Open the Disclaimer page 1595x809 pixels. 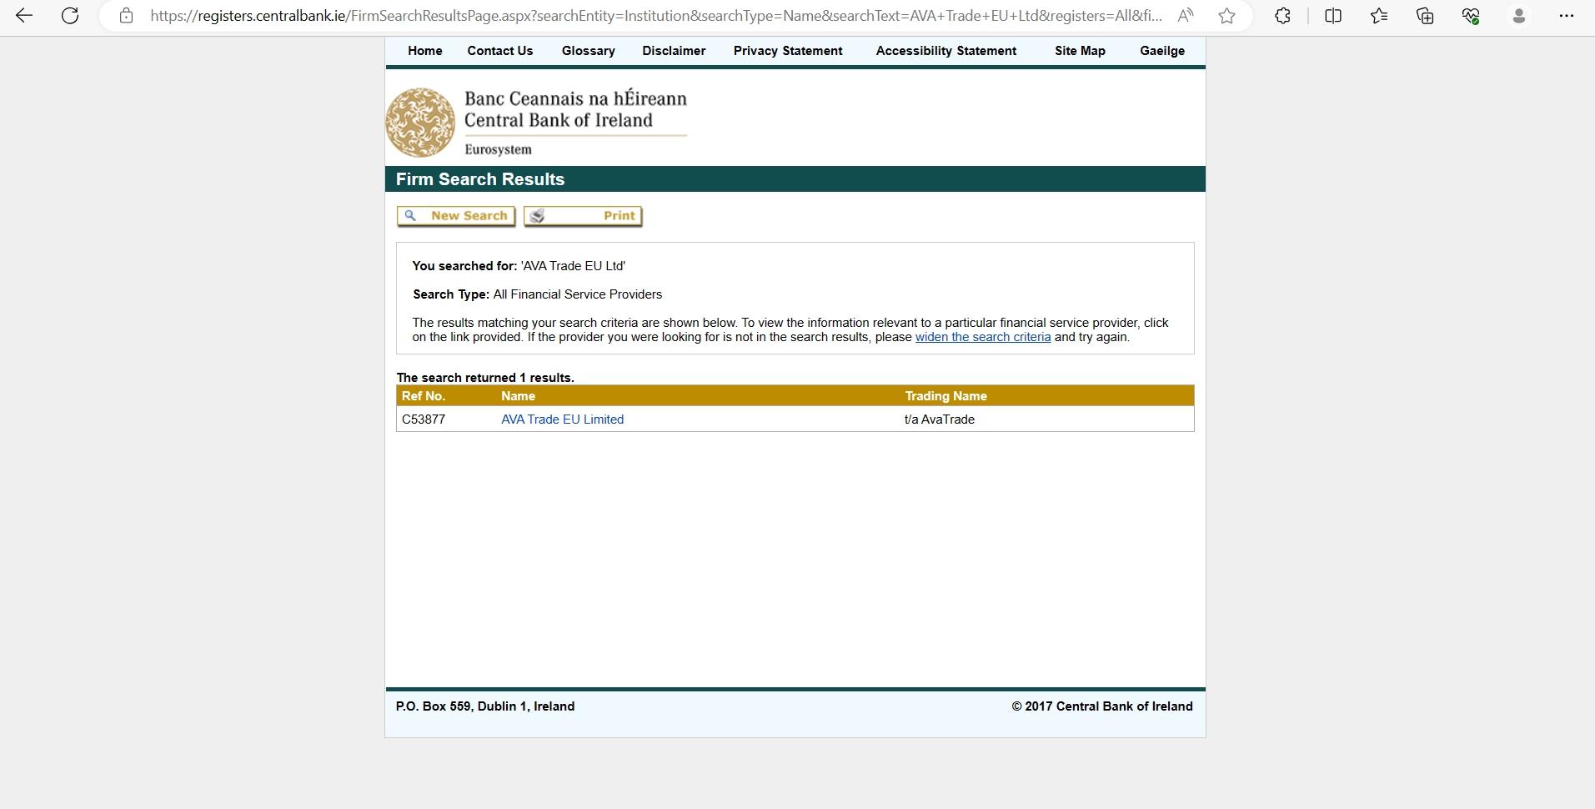[x=674, y=51]
